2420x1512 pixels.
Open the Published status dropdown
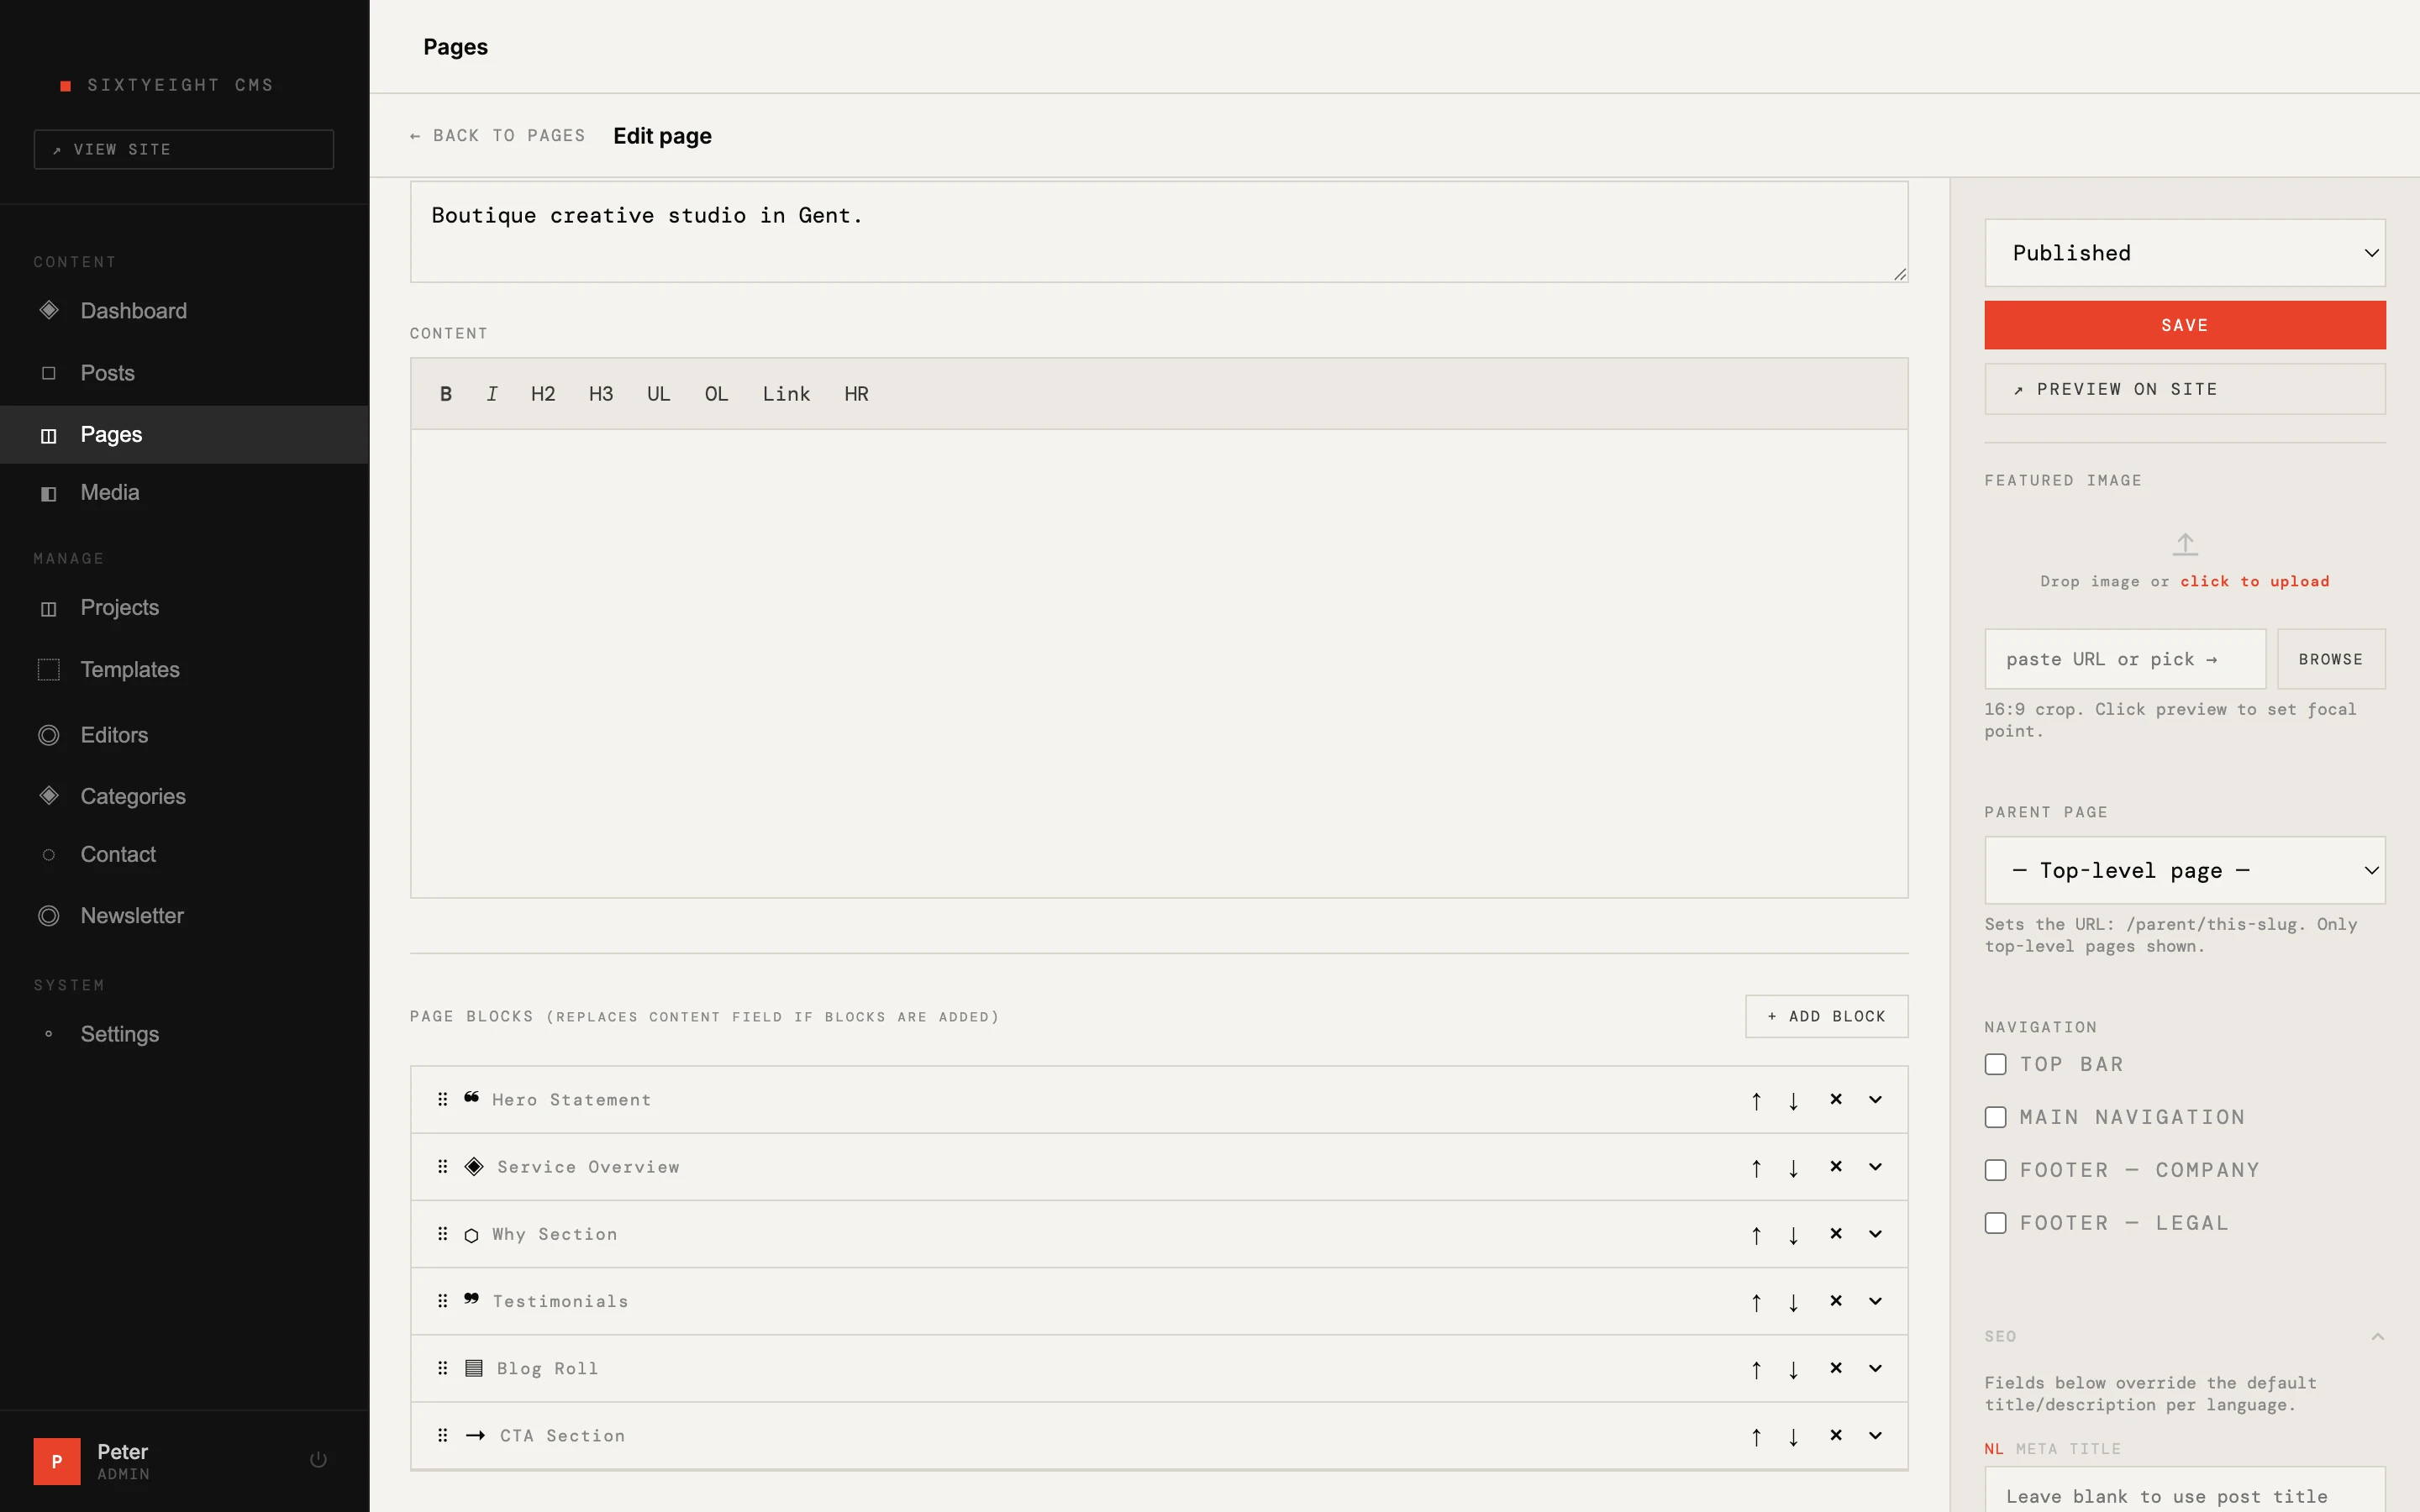(2185, 253)
